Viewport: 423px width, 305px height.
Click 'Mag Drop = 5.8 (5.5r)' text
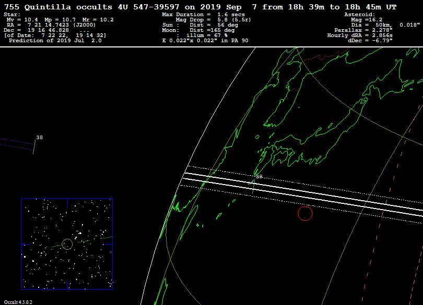point(214,20)
